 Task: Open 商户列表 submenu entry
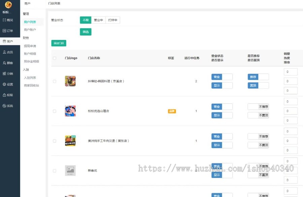point(30,22)
